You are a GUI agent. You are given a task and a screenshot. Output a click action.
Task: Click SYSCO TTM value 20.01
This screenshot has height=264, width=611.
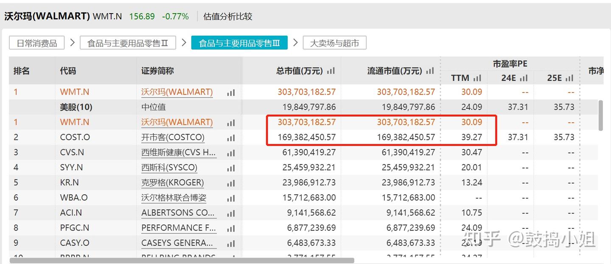pyautogui.click(x=472, y=167)
